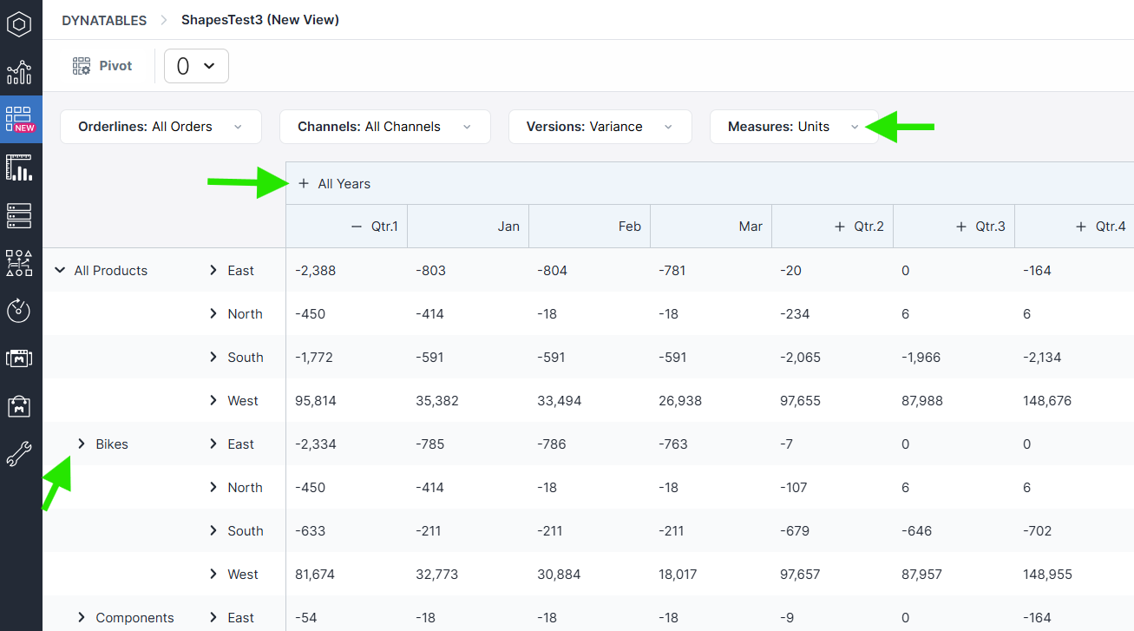The height and width of the screenshot is (631, 1134).
Task: Click the hexagon logo in the sidebar
Action: pyautogui.click(x=20, y=24)
